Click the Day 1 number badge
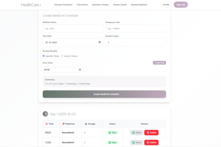 pyautogui.click(x=46, y=114)
